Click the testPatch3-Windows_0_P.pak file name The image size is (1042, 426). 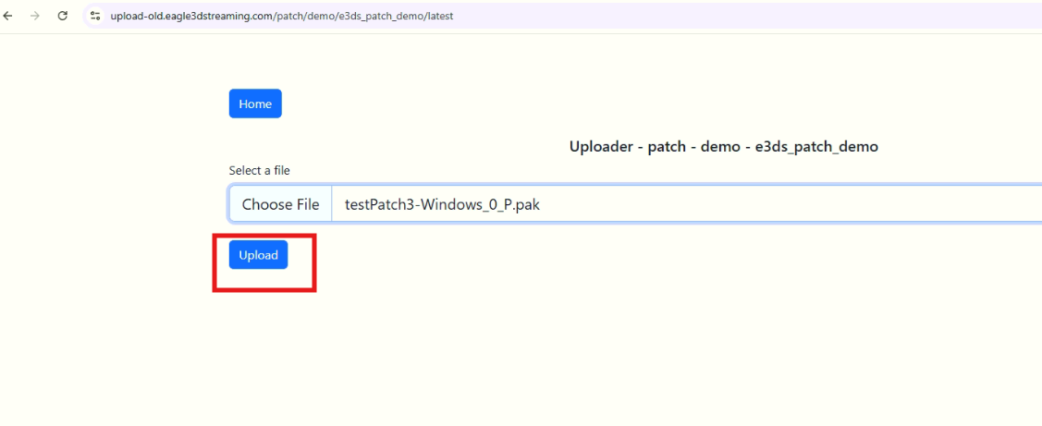tap(442, 204)
